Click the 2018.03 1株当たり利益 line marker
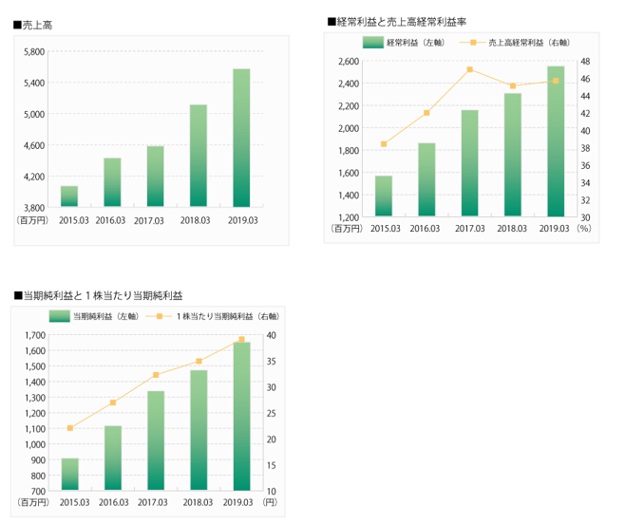625x524 pixels. coord(199,361)
